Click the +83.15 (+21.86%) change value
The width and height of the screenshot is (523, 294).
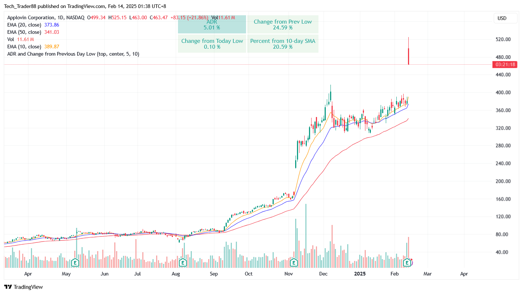point(189,17)
